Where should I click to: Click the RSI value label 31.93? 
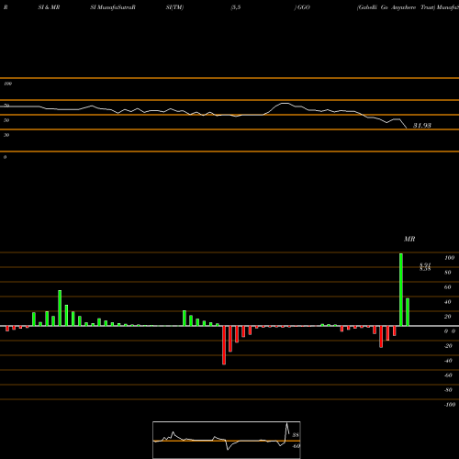[422, 126]
